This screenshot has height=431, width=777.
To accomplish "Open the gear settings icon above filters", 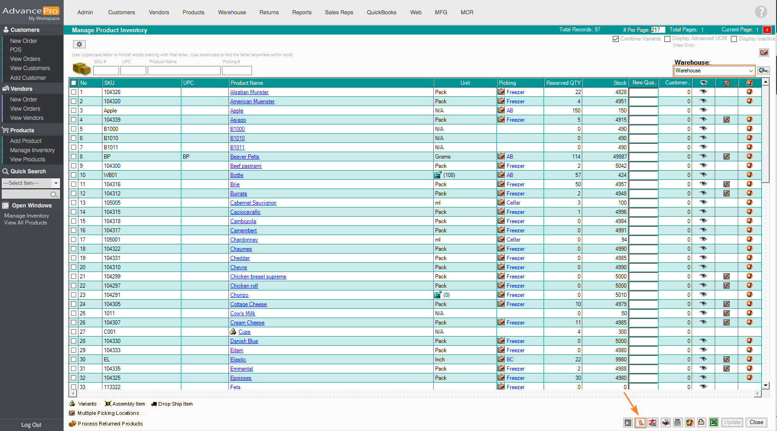I will click(x=79, y=44).
